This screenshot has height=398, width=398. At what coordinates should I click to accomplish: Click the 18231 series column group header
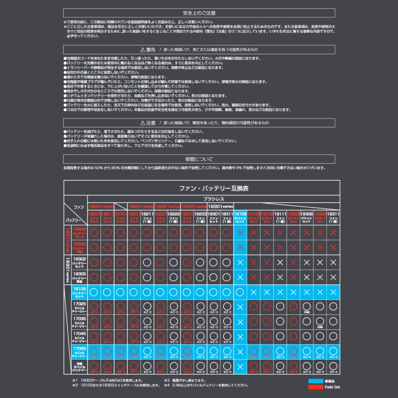click(x=194, y=206)
